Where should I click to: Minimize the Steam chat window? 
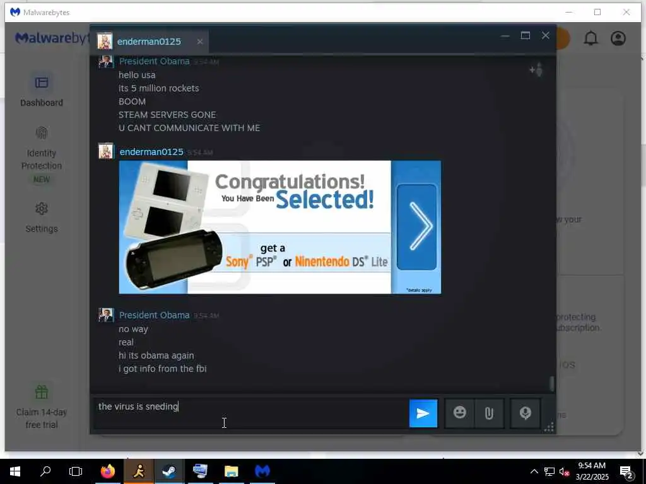click(505, 36)
